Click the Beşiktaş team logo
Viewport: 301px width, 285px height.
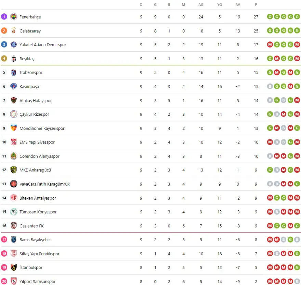click(x=14, y=59)
